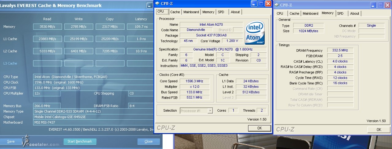Viewport: 392px width, 149px height.
Task: Click Memory Latency value 109.7 ns
Action: [141, 27]
